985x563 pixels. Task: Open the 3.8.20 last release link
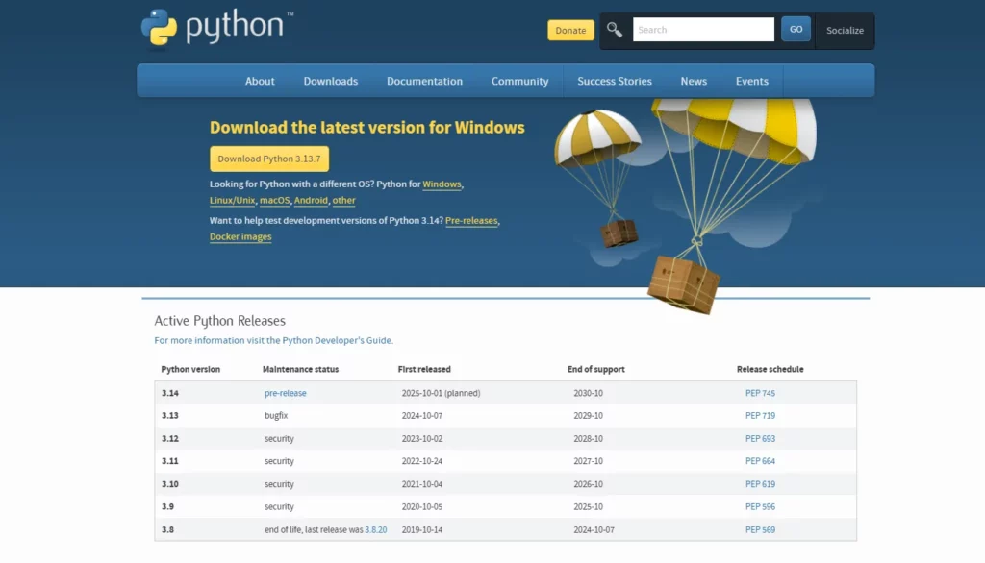coord(376,529)
